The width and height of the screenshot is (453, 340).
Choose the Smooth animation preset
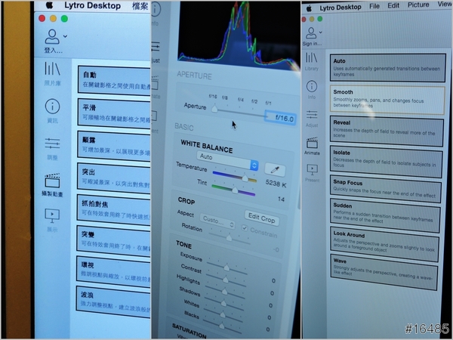387,99
